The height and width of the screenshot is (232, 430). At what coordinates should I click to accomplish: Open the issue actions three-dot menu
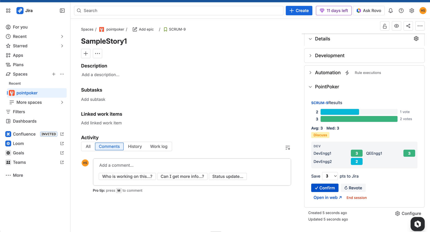click(x=420, y=26)
